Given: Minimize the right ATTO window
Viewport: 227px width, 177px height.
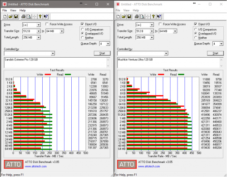Looking at the screenshot, I should tap(199, 4).
